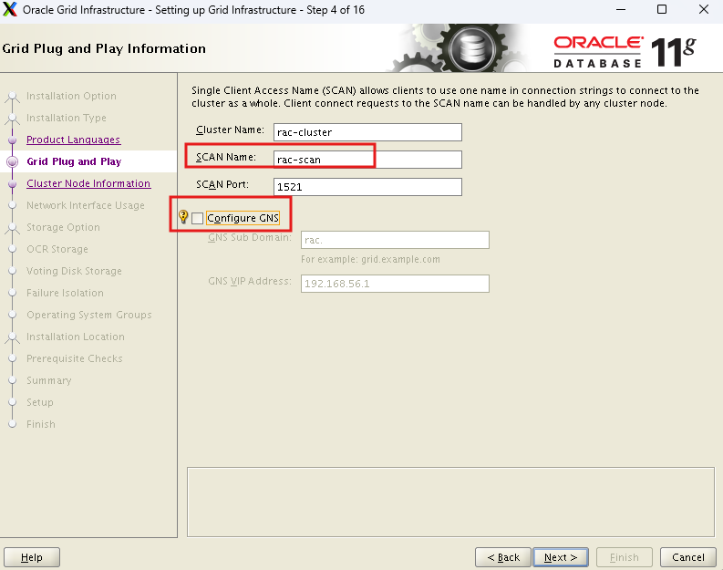The image size is (723, 570).
Task: Click the Summary step in sidebar
Action: (49, 380)
